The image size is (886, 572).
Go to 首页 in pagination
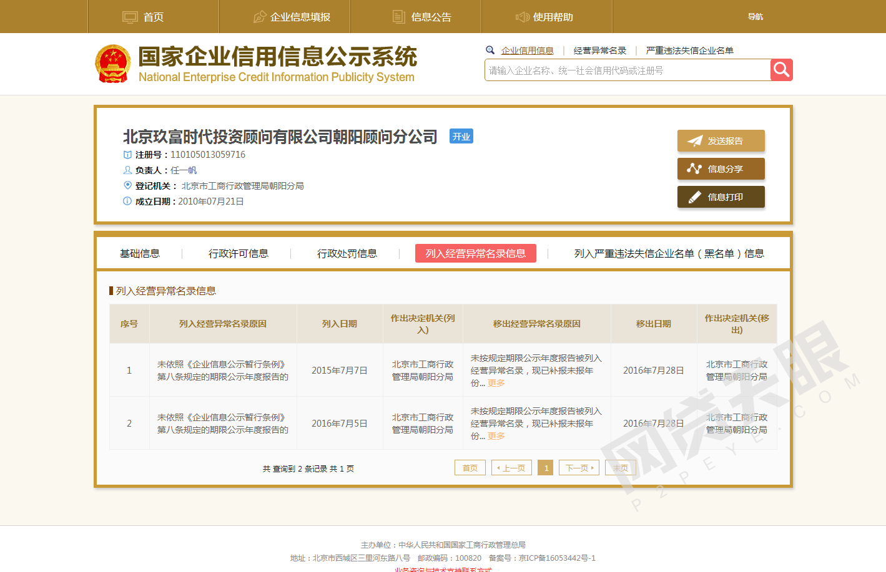point(470,468)
